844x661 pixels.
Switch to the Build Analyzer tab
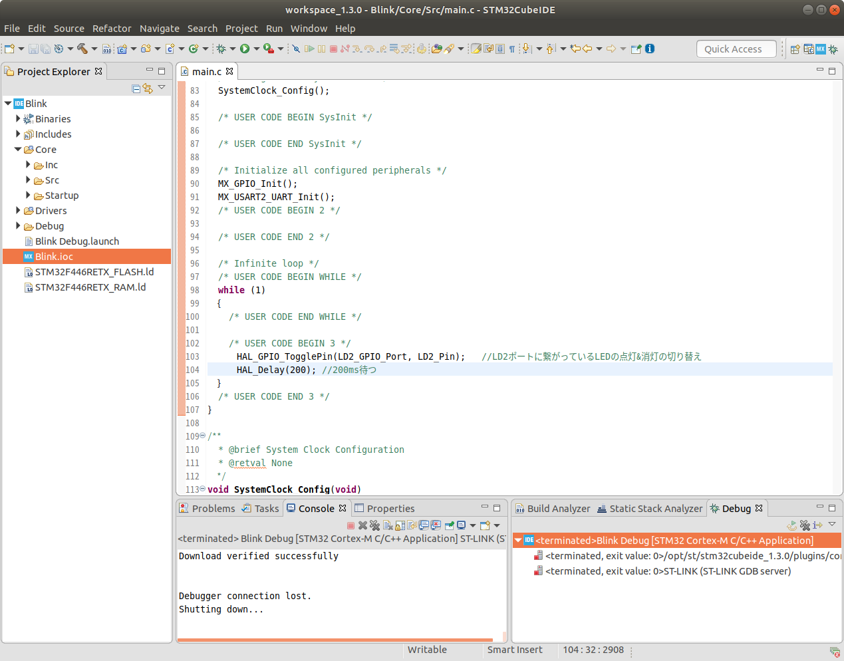coord(553,508)
